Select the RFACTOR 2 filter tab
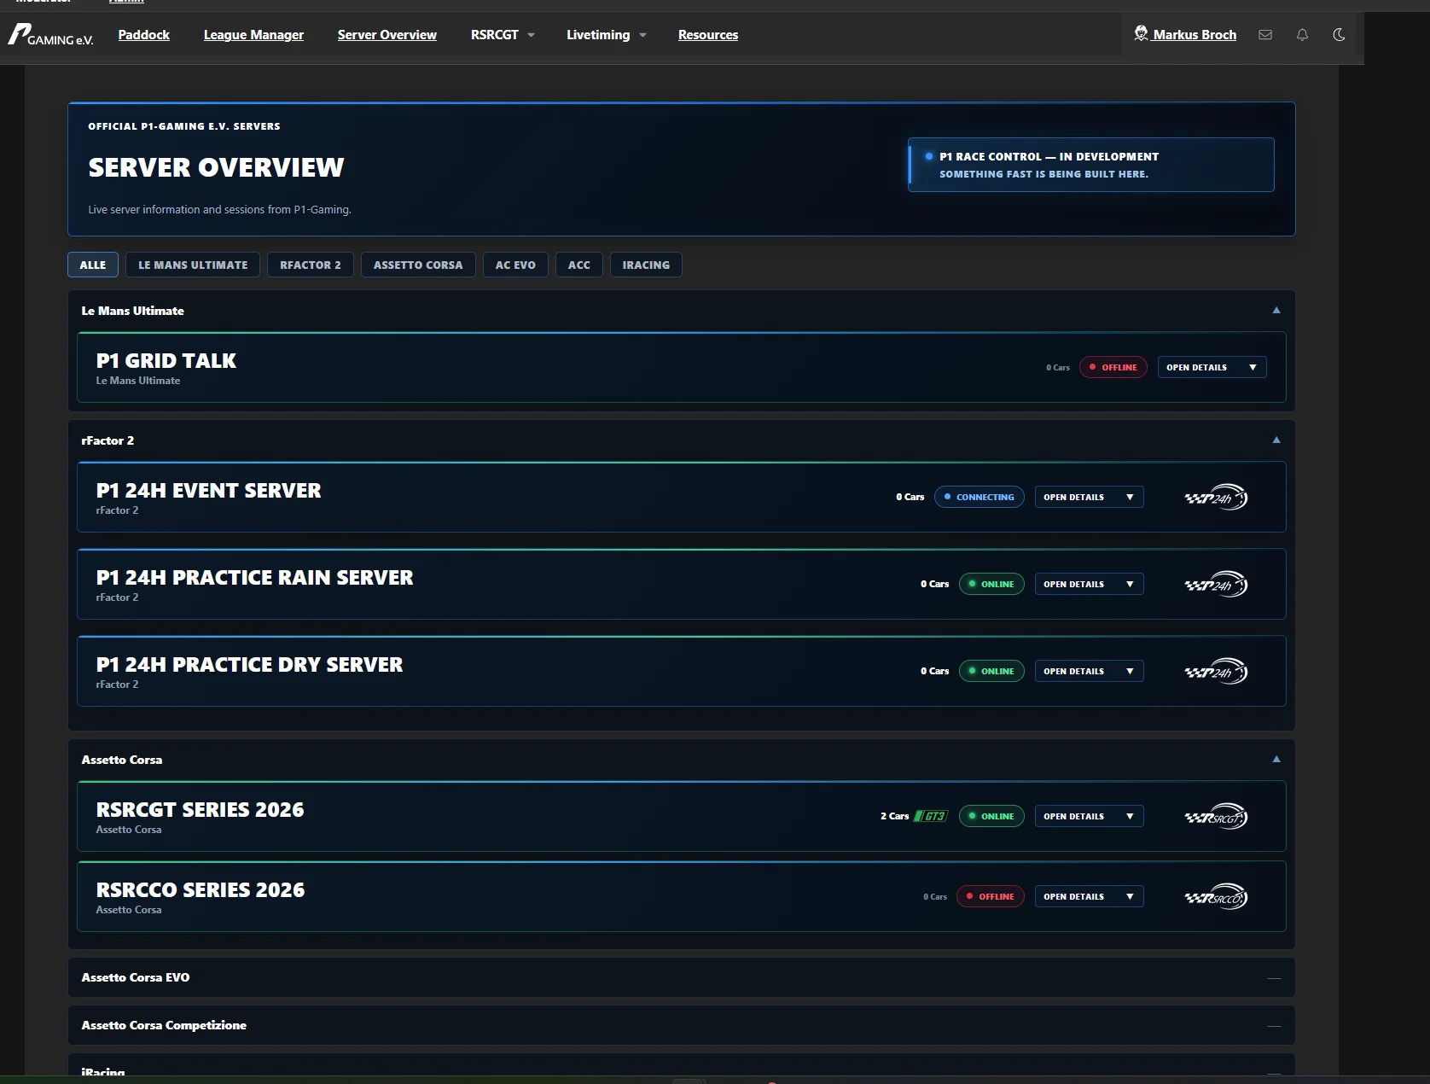Viewport: 1430px width, 1084px height. point(311,265)
